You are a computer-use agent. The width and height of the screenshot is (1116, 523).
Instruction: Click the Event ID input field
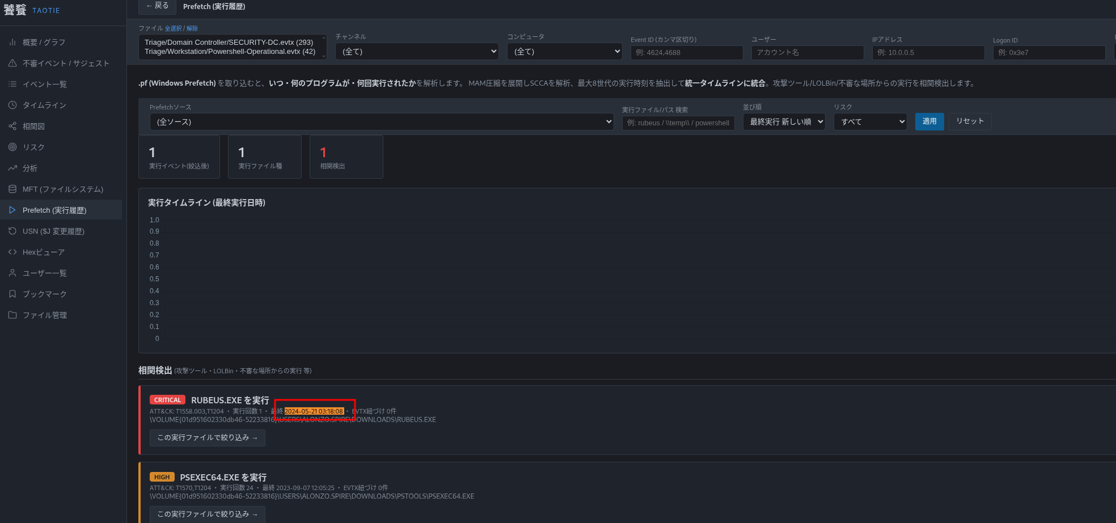click(x=687, y=52)
